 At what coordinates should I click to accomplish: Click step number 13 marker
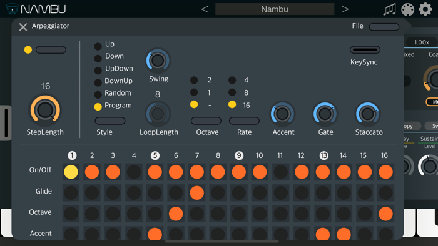coord(323,155)
